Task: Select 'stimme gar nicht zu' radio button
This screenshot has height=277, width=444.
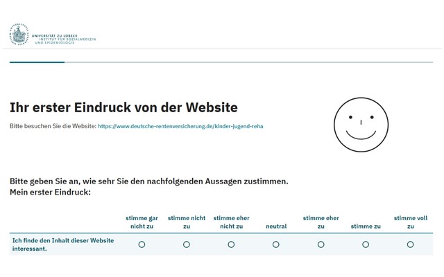Action: point(142,244)
